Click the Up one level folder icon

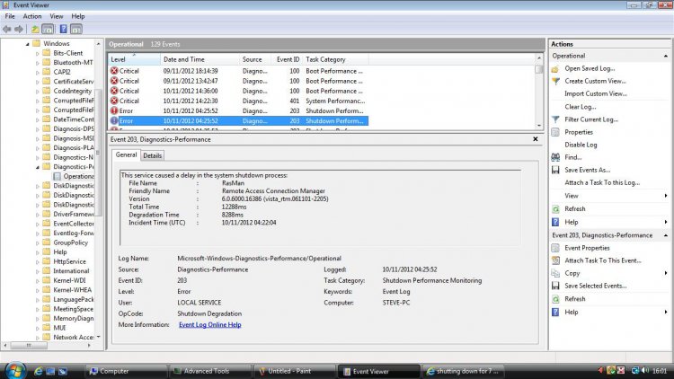[35, 30]
